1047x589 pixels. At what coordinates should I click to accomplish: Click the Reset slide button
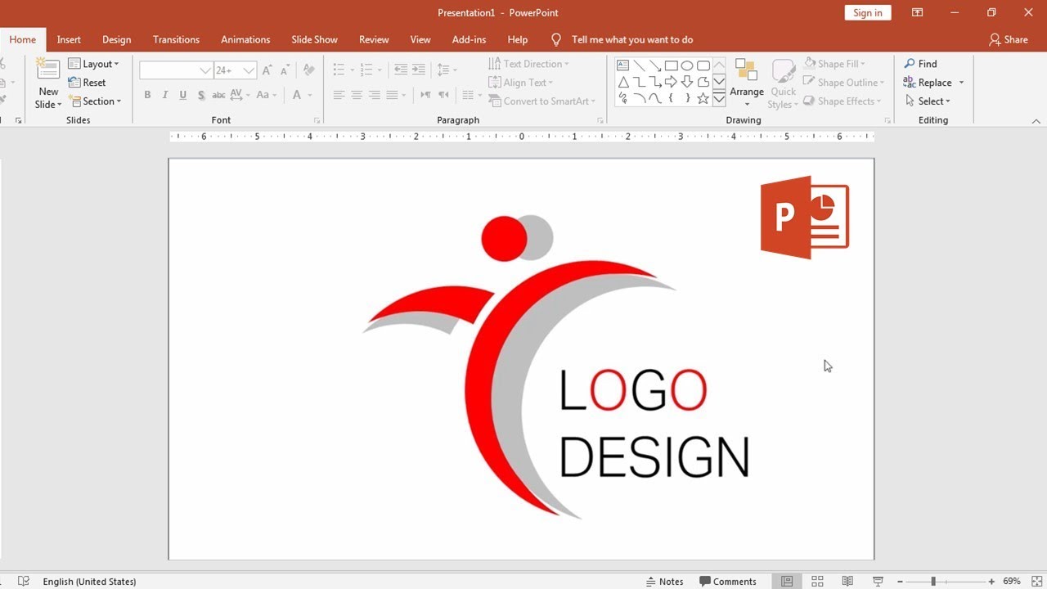87,83
